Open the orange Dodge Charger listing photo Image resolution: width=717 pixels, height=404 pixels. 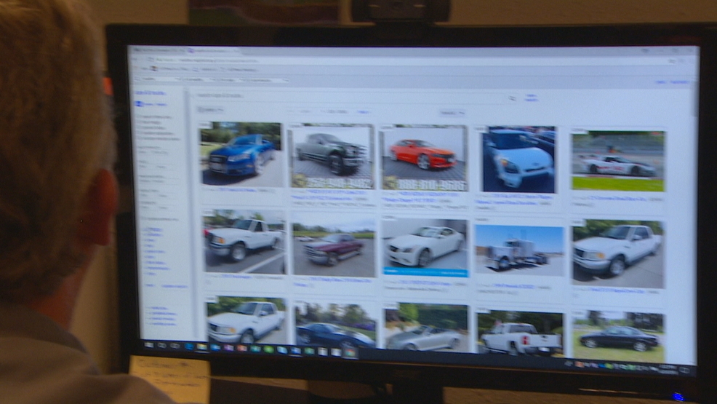coord(425,158)
